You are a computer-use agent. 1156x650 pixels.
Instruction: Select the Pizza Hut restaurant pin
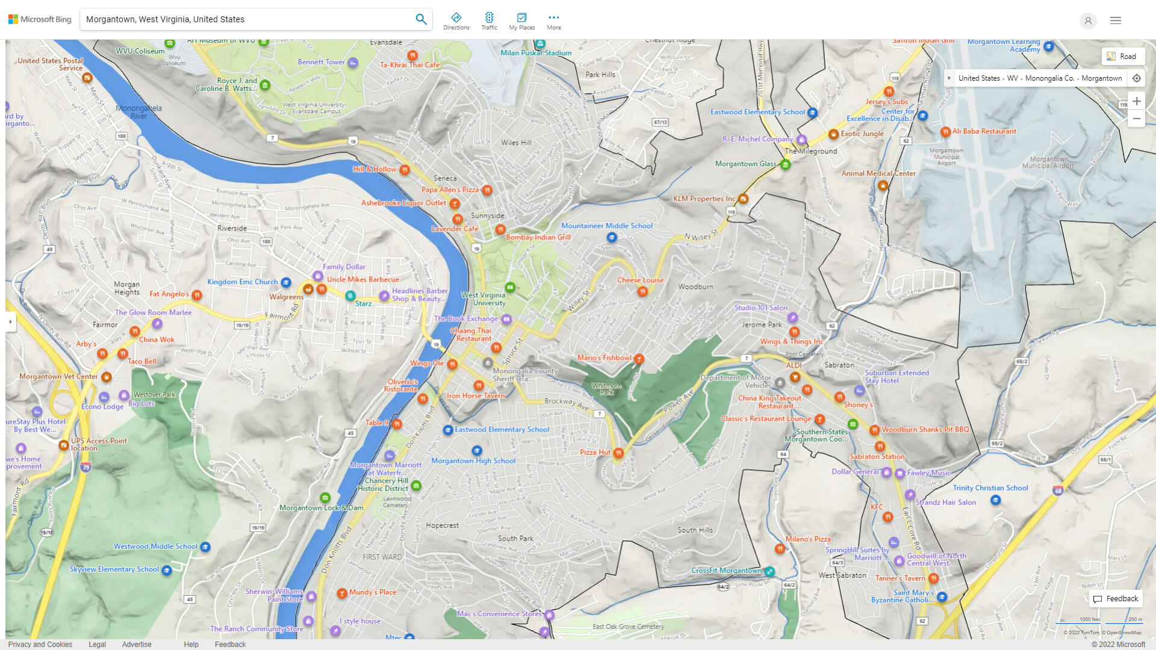tap(618, 453)
